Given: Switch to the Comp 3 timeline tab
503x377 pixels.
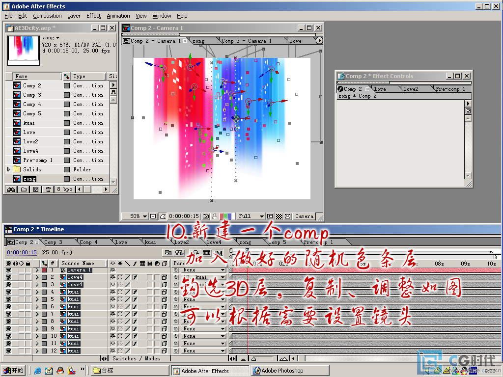Looking at the screenshot, I should [53, 242].
